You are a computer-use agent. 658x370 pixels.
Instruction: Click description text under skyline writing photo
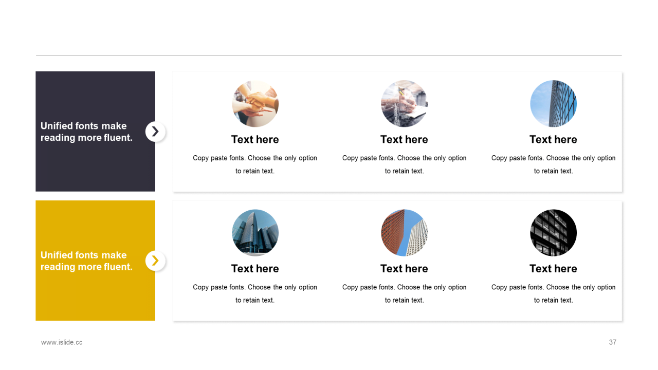coord(405,164)
